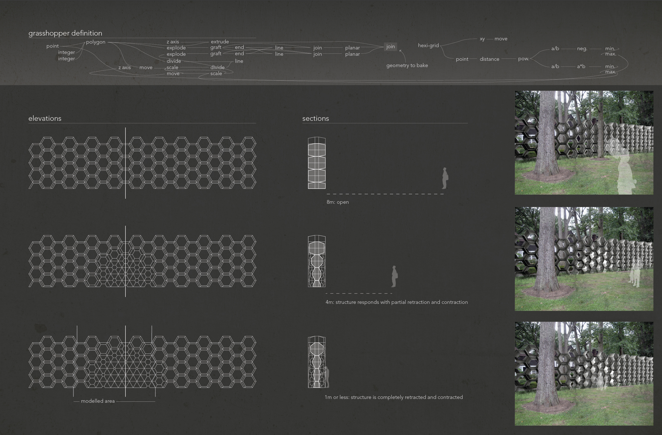Click the person silhouette in the 4m section
Viewport: 662px width, 435px height.
coord(394,276)
